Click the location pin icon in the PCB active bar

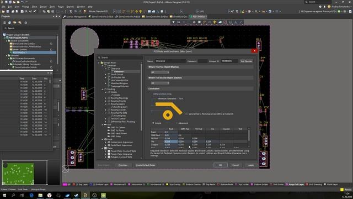(x=215, y=22)
